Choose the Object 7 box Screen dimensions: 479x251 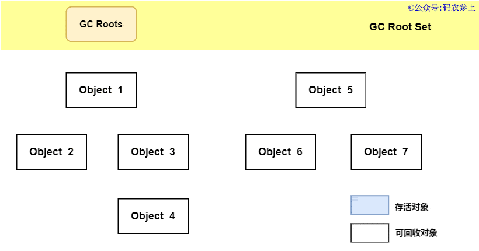coord(386,152)
